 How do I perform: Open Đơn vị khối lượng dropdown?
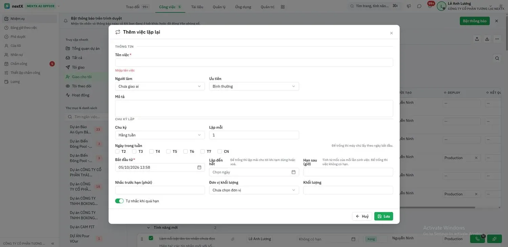tap(254, 190)
